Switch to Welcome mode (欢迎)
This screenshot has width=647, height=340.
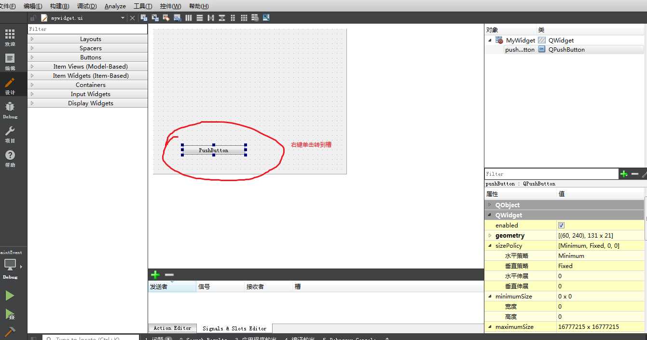click(10, 38)
